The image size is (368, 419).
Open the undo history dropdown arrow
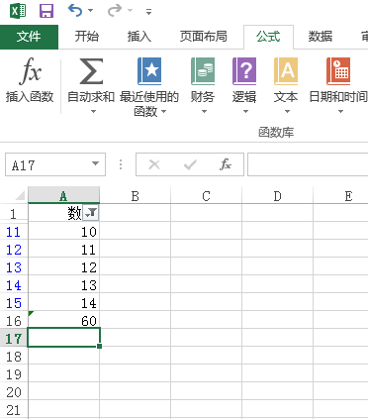coord(90,11)
